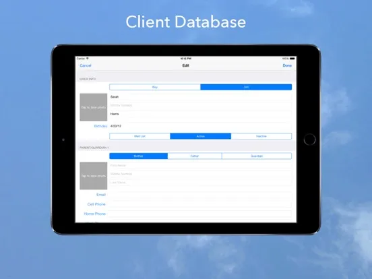Set status to Active
The image size is (372, 279).
[200, 136]
